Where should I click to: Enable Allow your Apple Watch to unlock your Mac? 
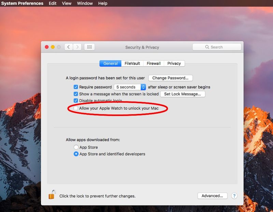pyautogui.click(x=76, y=108)
